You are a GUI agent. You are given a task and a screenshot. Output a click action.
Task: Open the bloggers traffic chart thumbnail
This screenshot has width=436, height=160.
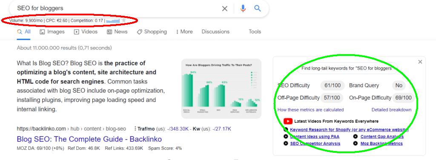point(221,89)
